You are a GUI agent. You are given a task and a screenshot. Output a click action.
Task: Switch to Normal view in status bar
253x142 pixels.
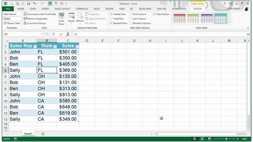coord(194,139)
